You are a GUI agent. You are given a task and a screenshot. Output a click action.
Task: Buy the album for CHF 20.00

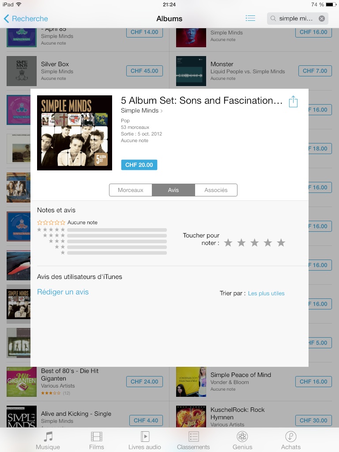(x=139, y=165)
